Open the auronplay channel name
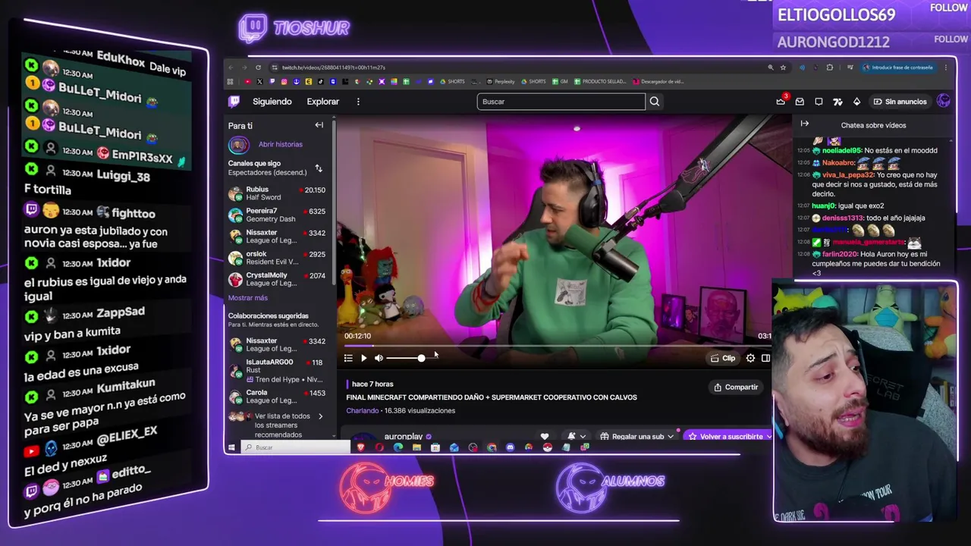 [404, 437]
